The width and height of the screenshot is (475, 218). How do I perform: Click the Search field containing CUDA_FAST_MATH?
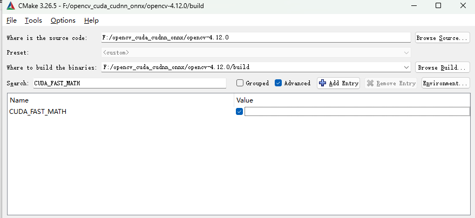[130, 83]
